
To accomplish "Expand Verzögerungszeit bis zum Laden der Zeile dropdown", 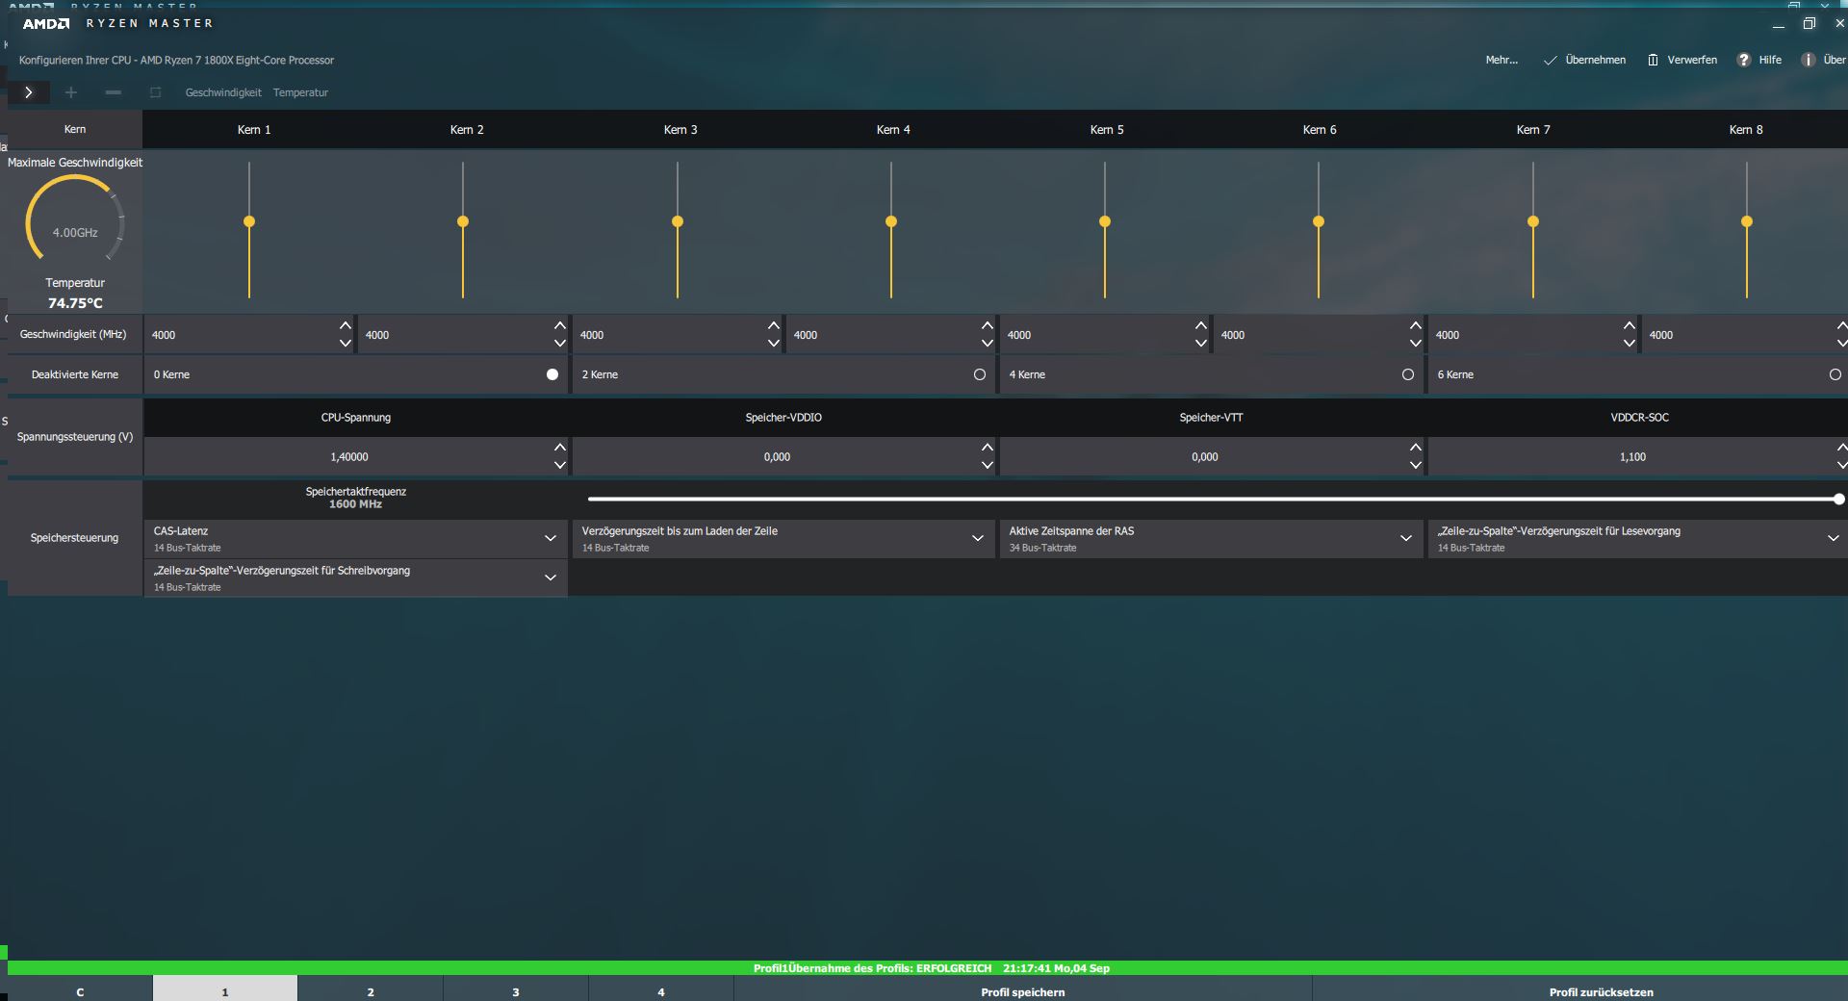I will [978, 538].
